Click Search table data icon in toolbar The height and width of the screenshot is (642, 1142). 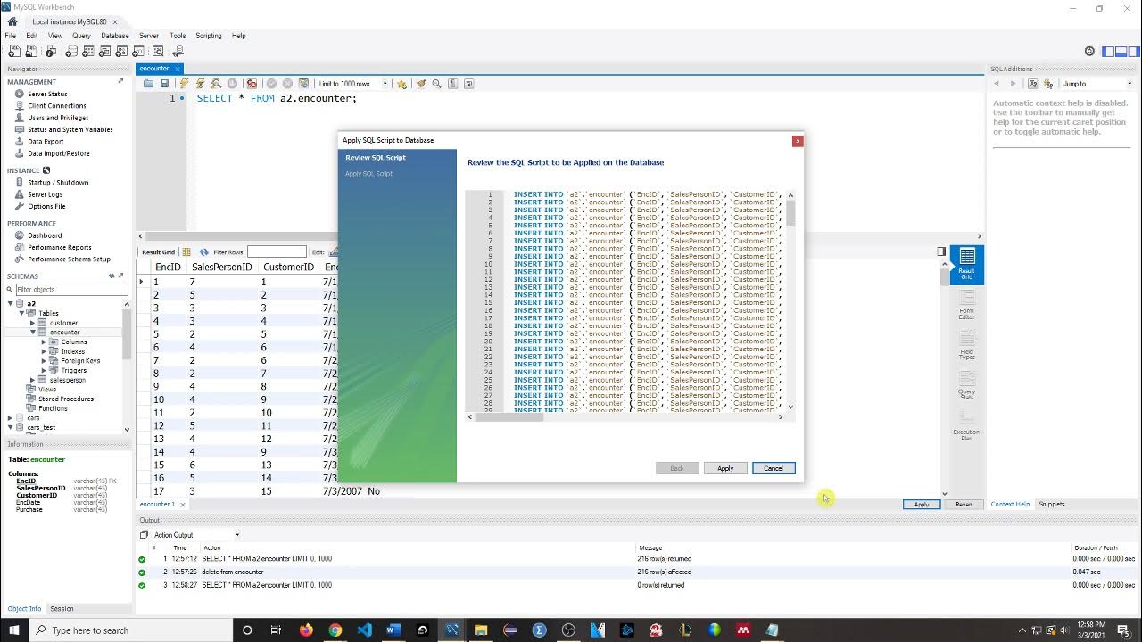158,52
